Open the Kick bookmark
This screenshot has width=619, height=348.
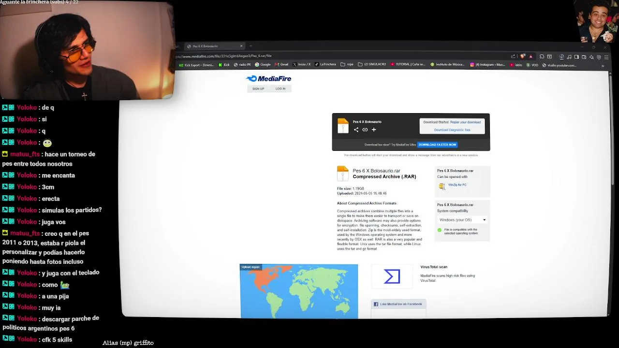(x=224, y=65)
